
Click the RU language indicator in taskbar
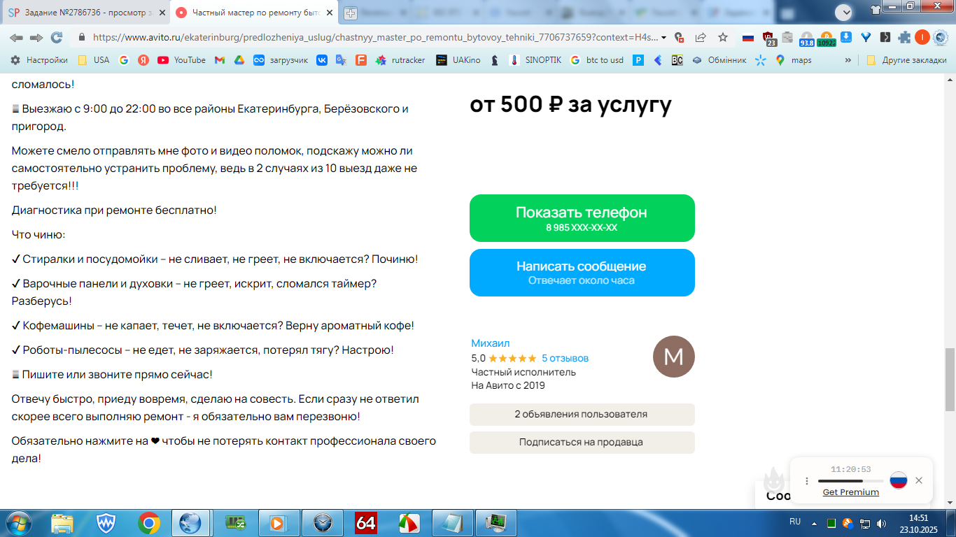[x=795, y=522]
